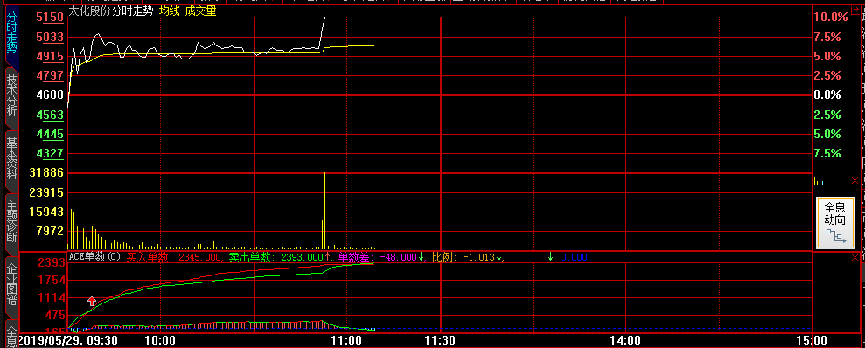
Task: Click the underlined 5150 price level
Action: pyautogui.click(x=50, y=17)
